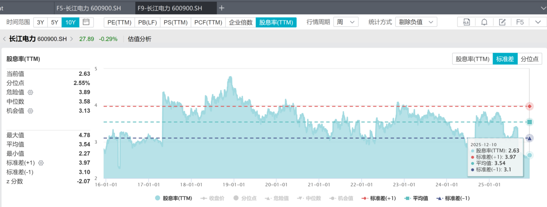Image resolution: width=547 pixels, height=207 pixels.
Task: Add a new tab with plus icon
Action: click(x=222, y=8)
